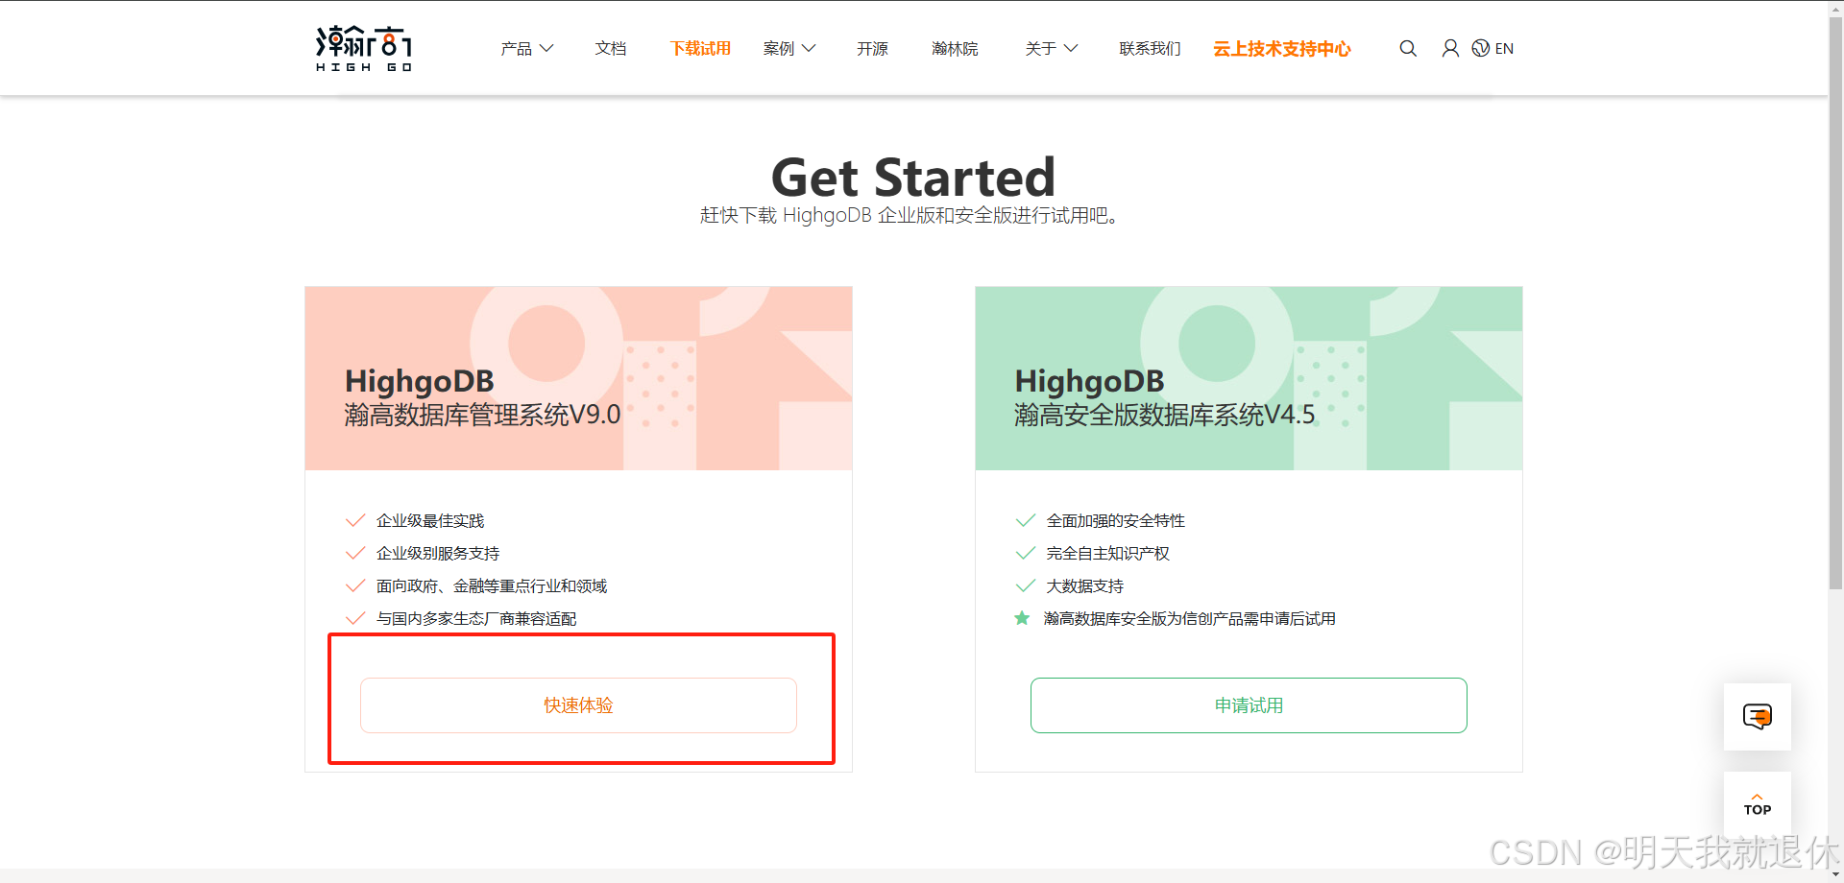1844x883 pixels.
Task: Select the text 面向政府、金融等重点行业和领域
Action: click(x=492, y=585)
